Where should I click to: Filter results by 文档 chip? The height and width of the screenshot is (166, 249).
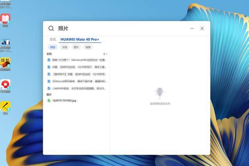point(65,47)
